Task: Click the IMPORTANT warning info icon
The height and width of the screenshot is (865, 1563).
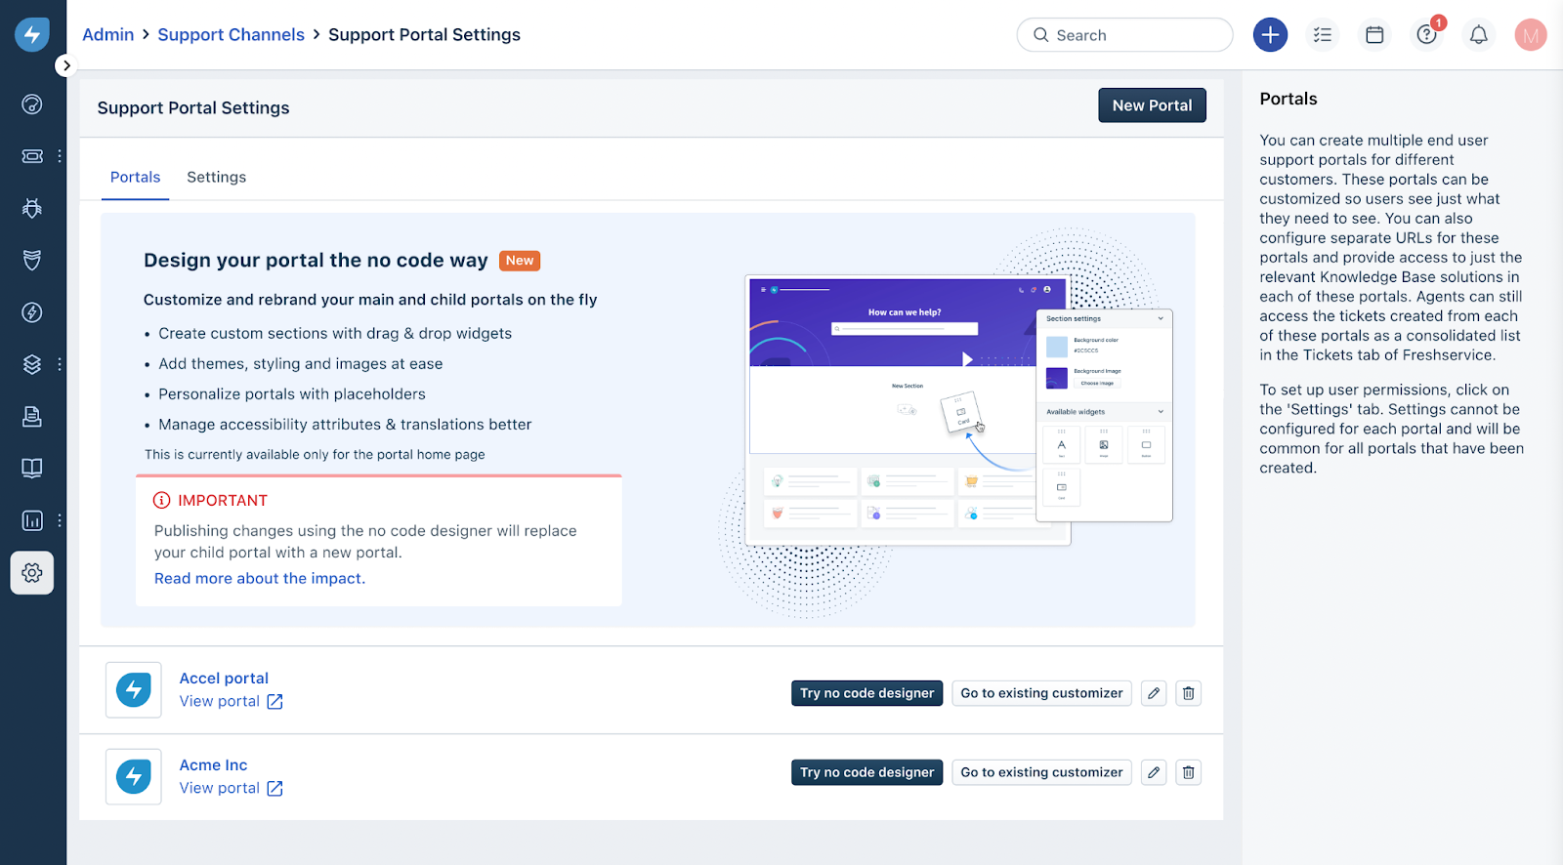Action: click(162, 500)
